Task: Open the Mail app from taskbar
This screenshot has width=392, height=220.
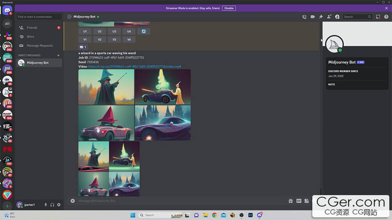Action: point(224,215)
